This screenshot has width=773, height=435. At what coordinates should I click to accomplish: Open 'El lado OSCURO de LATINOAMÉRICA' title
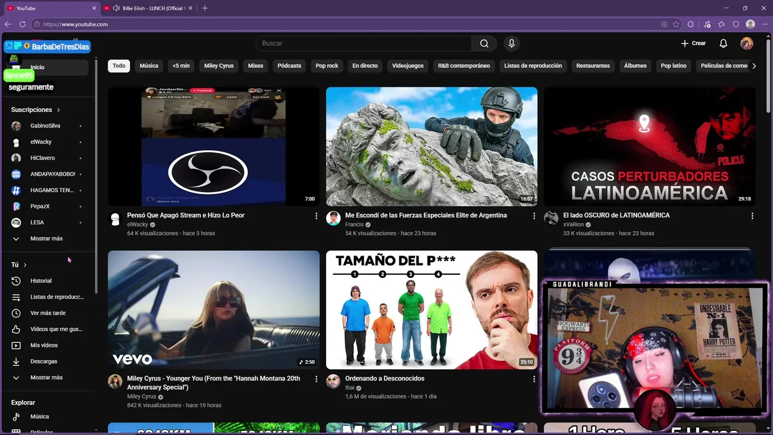[x=617, y=216]
